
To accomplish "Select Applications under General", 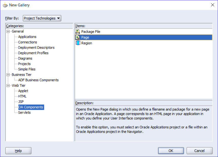I will point(27,37).
